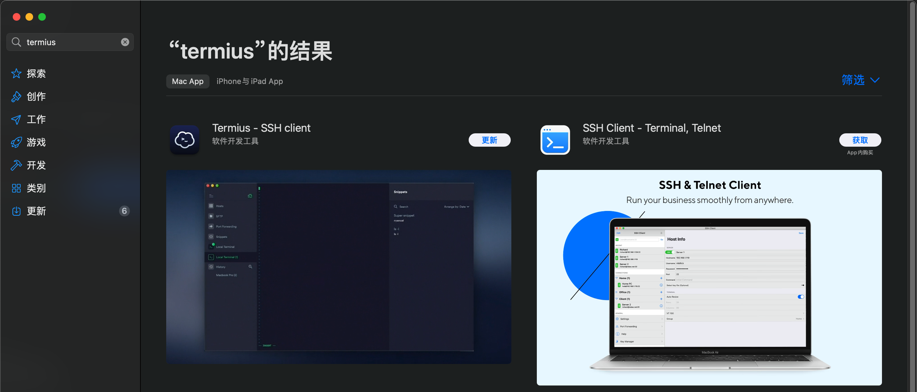Click the App内购买 label
This screenshot has height=392, width=917.
860,153
